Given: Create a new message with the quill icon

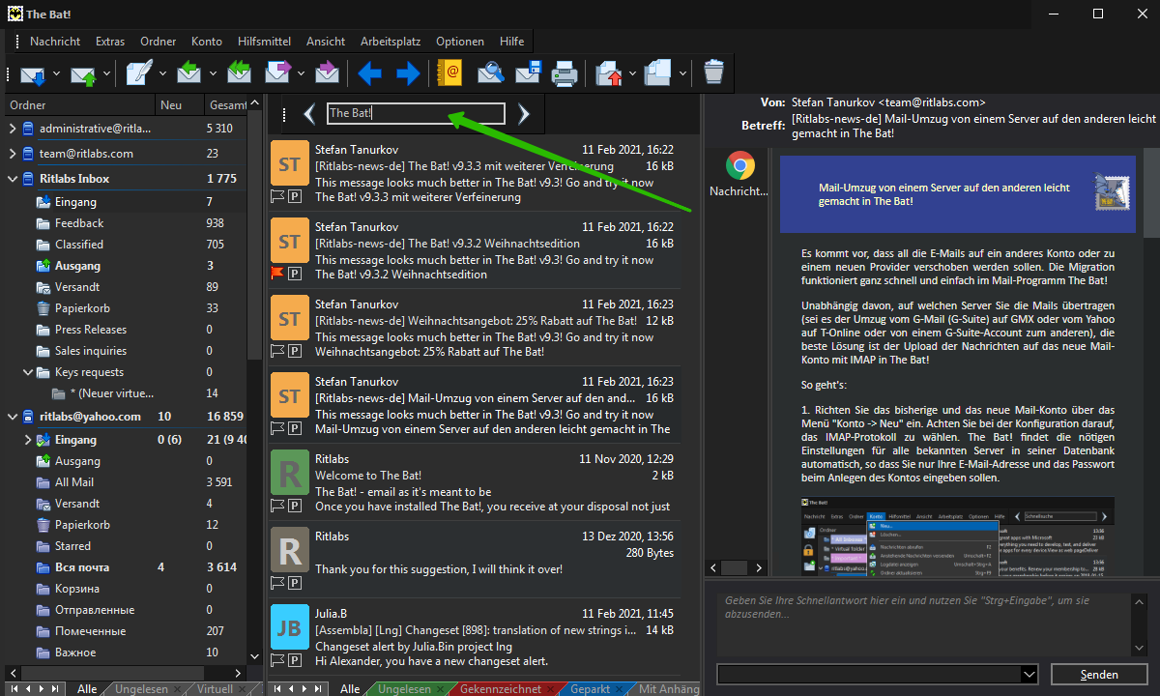Looking at the screenshot, I should point(139,72).
